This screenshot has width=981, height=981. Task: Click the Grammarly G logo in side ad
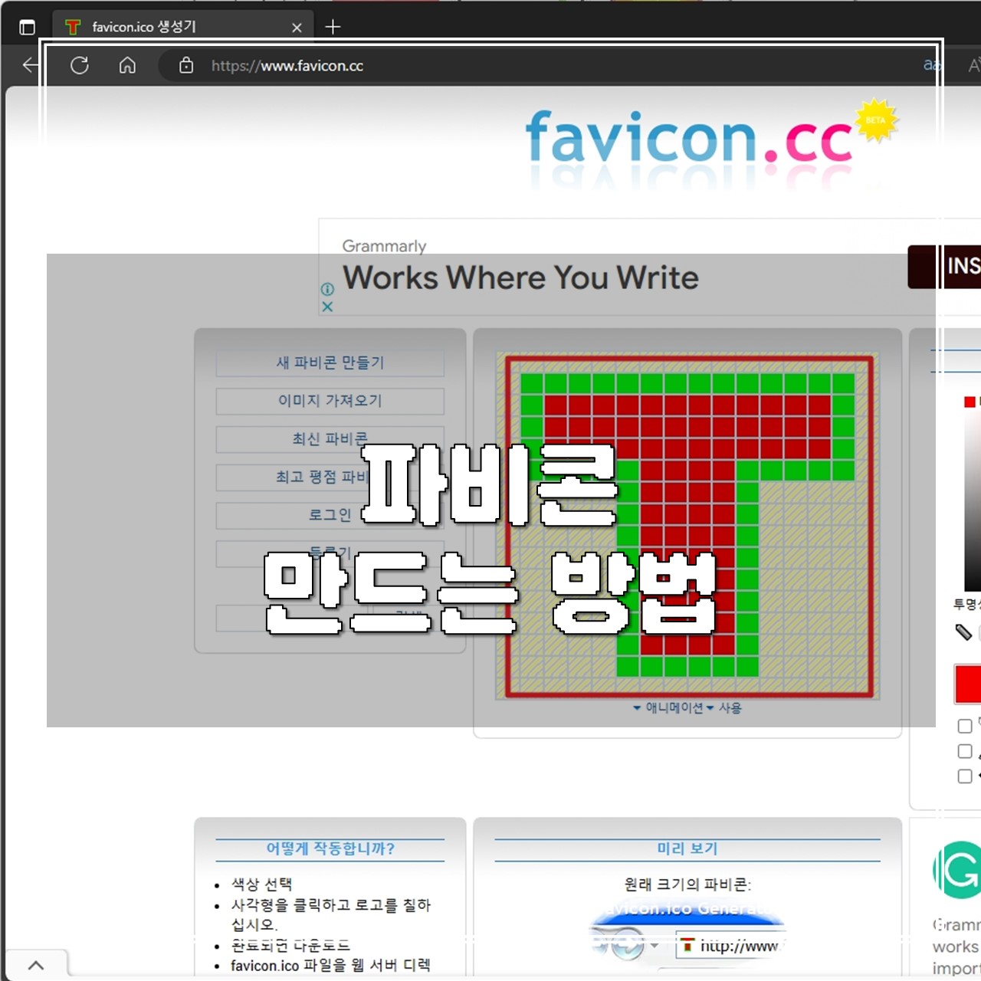pyautogui.click(x=956, y=870)
